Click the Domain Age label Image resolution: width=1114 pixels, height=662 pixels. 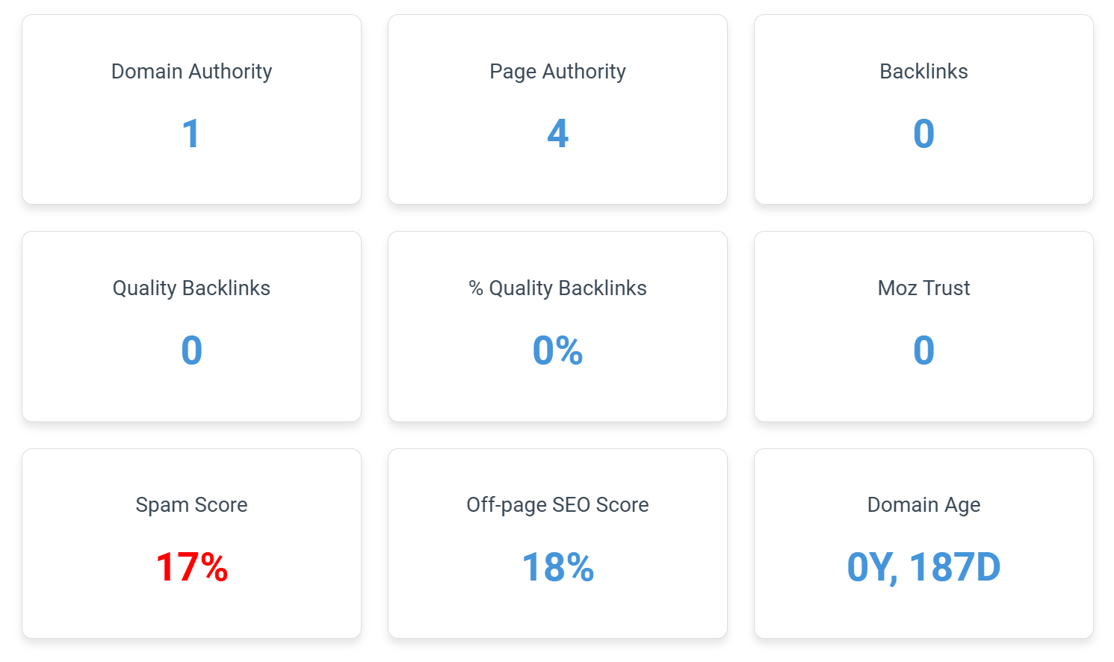pyautogui.click(x=923, y=505)
